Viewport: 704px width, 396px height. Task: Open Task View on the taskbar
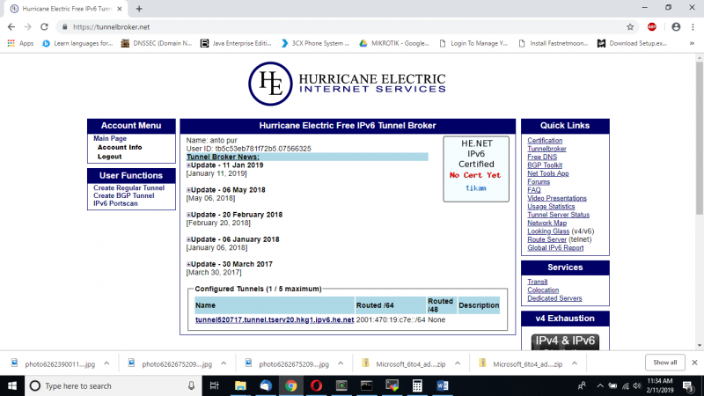click(x=215, y=385)
